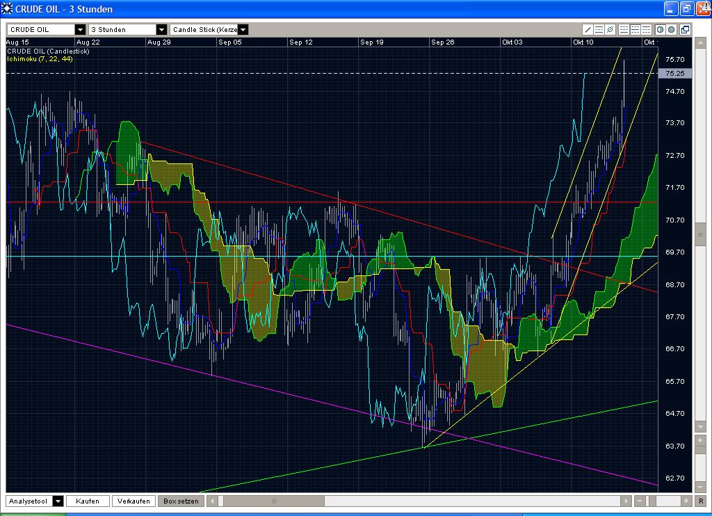This screenshot has height=516, width=712.
Task: Select the delete line tool with slashed circle
Action: pyautogui.click(x=610, y=29)
